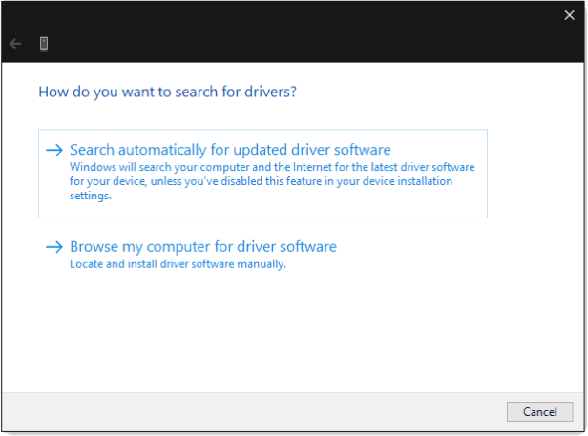Click the 'Windows will search your computer' description line
Image resolution: width=588 pixels, height=436 pixels.
[271, 166]
